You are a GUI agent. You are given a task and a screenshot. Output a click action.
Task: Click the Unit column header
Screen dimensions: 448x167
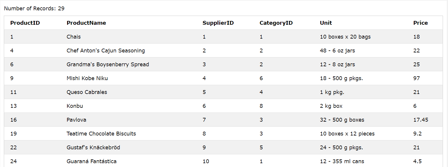point(326,23)
